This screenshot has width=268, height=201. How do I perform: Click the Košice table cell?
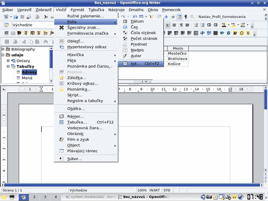click(x=177, y=64)
